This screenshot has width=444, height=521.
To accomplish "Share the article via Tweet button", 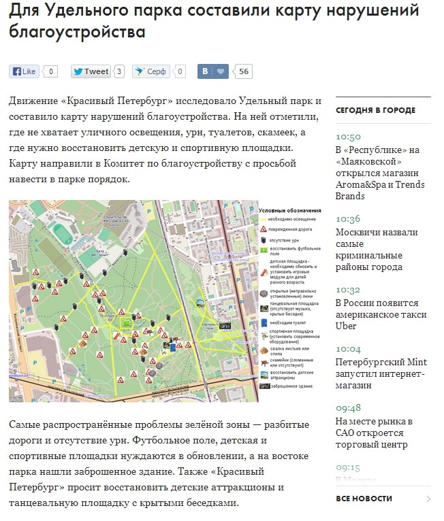I will click(x=91, y=71).
